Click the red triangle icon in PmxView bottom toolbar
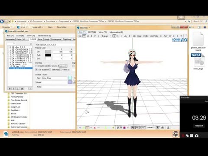Screen dimensions: 208x156 point(95,128)
